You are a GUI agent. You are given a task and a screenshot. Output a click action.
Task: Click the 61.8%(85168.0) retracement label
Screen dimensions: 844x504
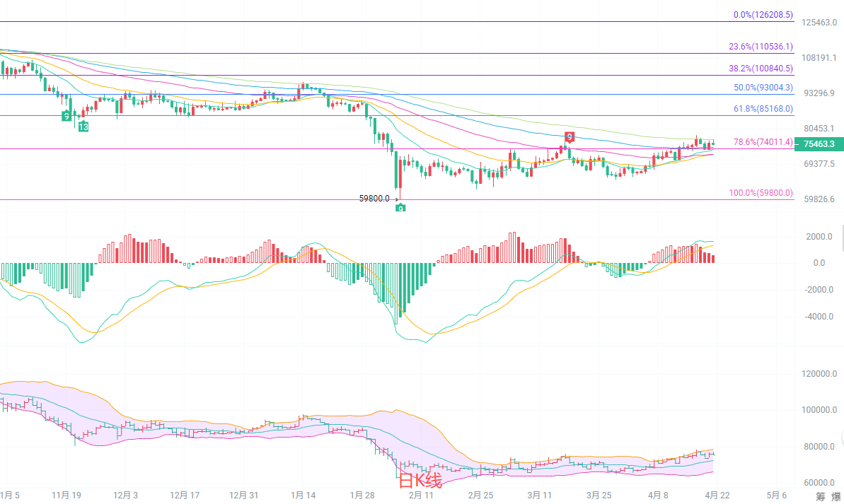[763, 110]
